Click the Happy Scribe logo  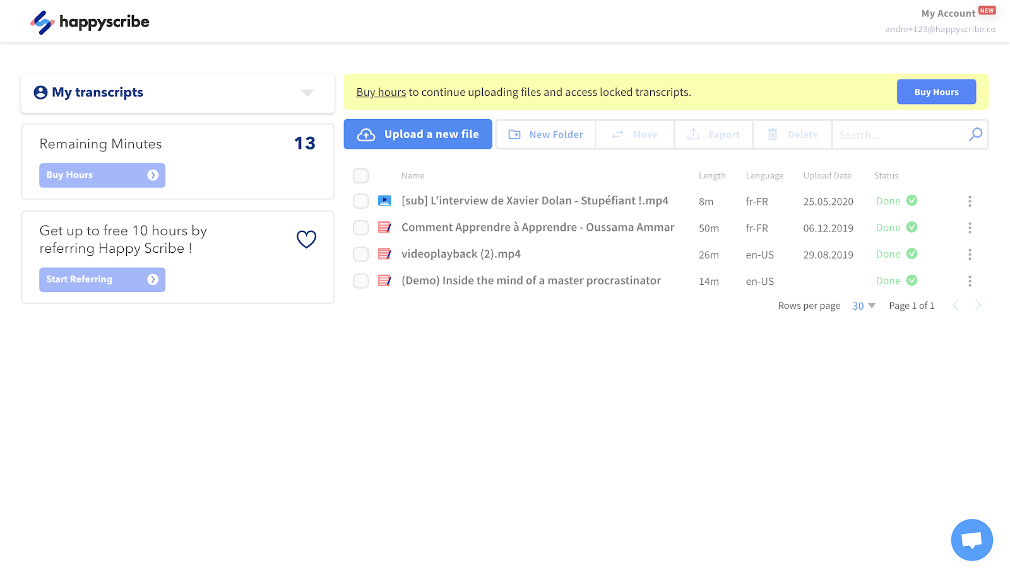tap(90, 22)
